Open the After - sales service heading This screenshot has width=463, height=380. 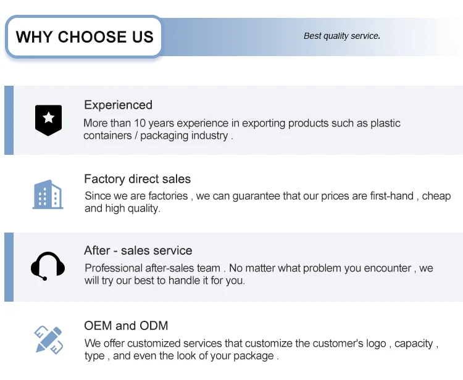(138, 250)
